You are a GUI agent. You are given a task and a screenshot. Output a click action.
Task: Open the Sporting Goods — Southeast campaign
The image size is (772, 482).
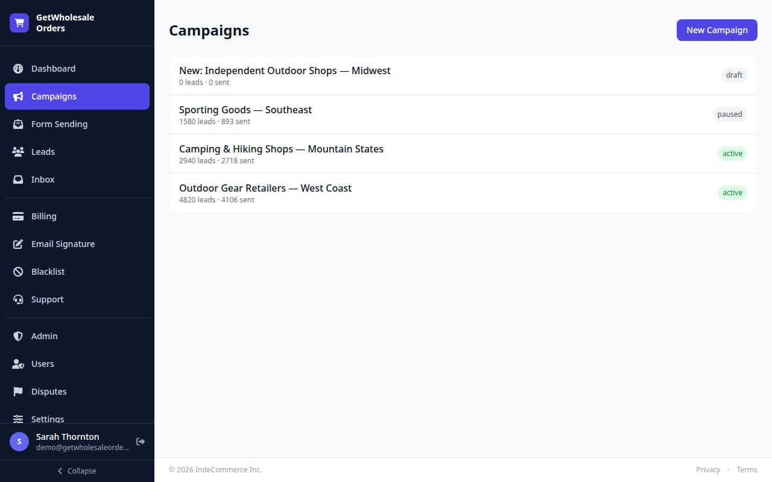click(463, 114)
